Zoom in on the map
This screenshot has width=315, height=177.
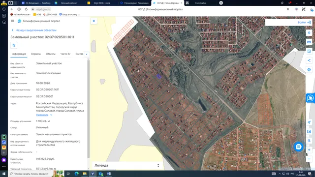[309, 150]
